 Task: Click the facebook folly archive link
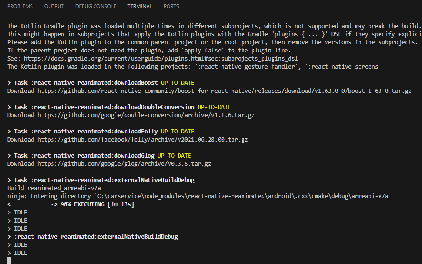pyautogui.click(x=142, y=140)
